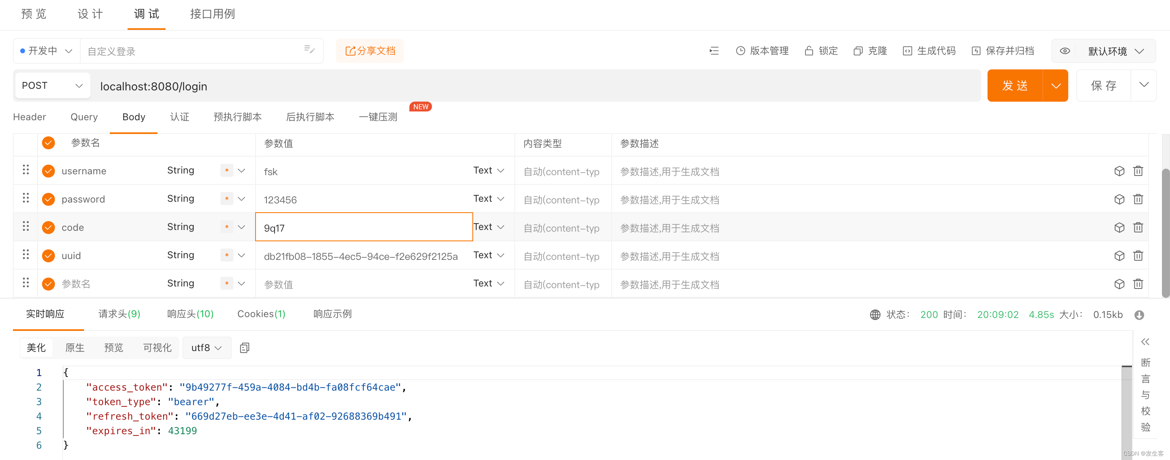Viewport: 1170px width, 460px height.
Task: Open the generate code icon
Action: (x=907, y=51)
